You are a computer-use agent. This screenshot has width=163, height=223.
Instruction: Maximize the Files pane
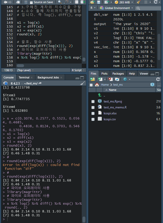(x=157, y=74)
